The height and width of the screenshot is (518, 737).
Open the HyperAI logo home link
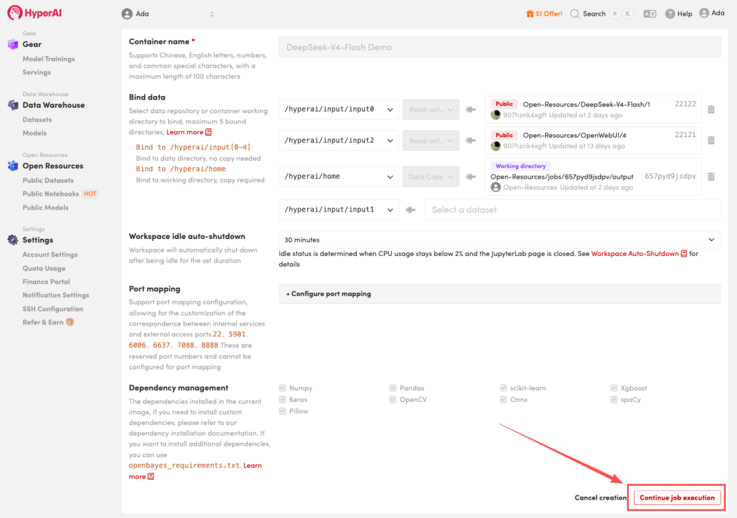[34, 13]
